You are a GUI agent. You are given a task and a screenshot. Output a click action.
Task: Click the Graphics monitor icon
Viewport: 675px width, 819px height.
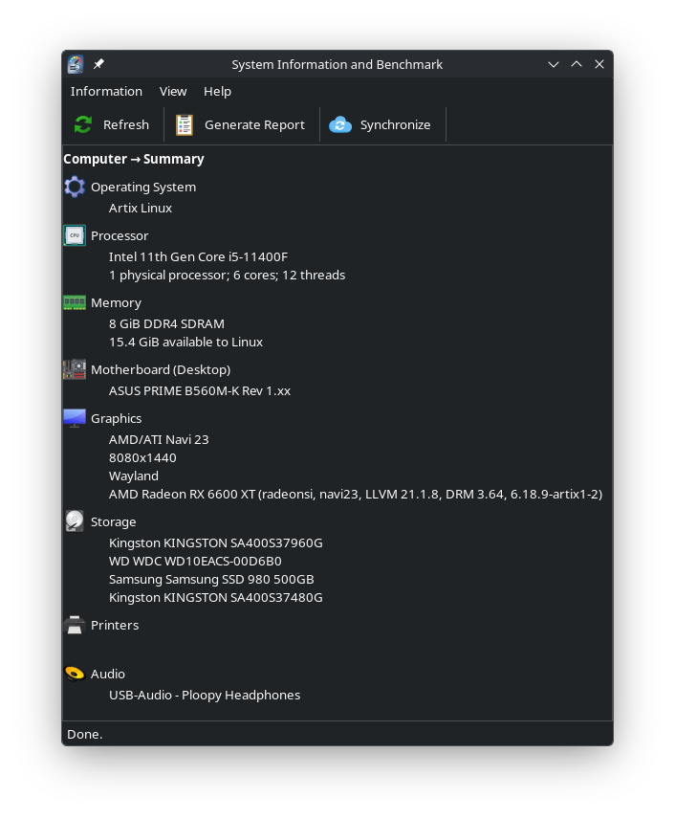(75, 418)
